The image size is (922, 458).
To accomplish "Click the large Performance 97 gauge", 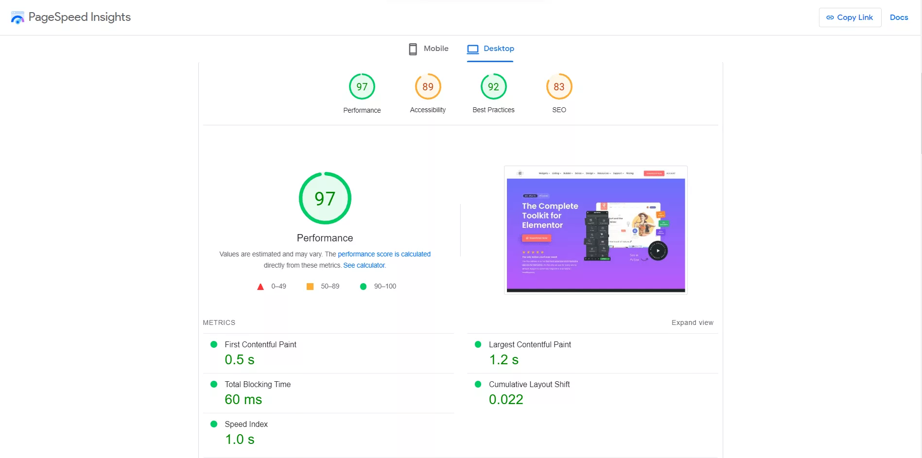I will tap(325, 198).
